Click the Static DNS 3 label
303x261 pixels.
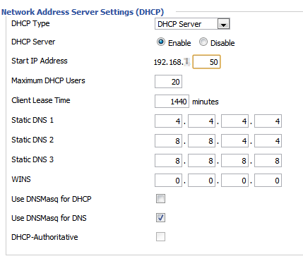tap(32, 159)
